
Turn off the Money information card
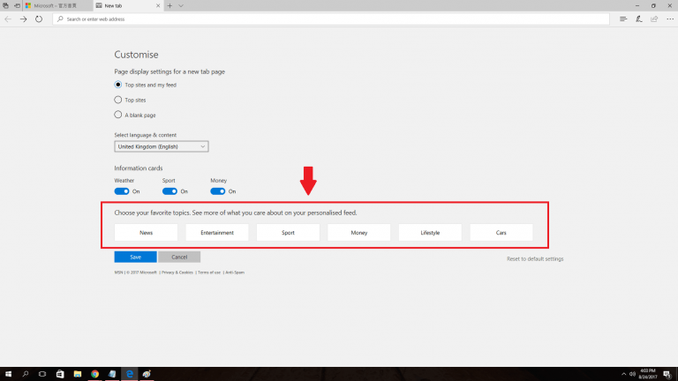click(218, 191)
